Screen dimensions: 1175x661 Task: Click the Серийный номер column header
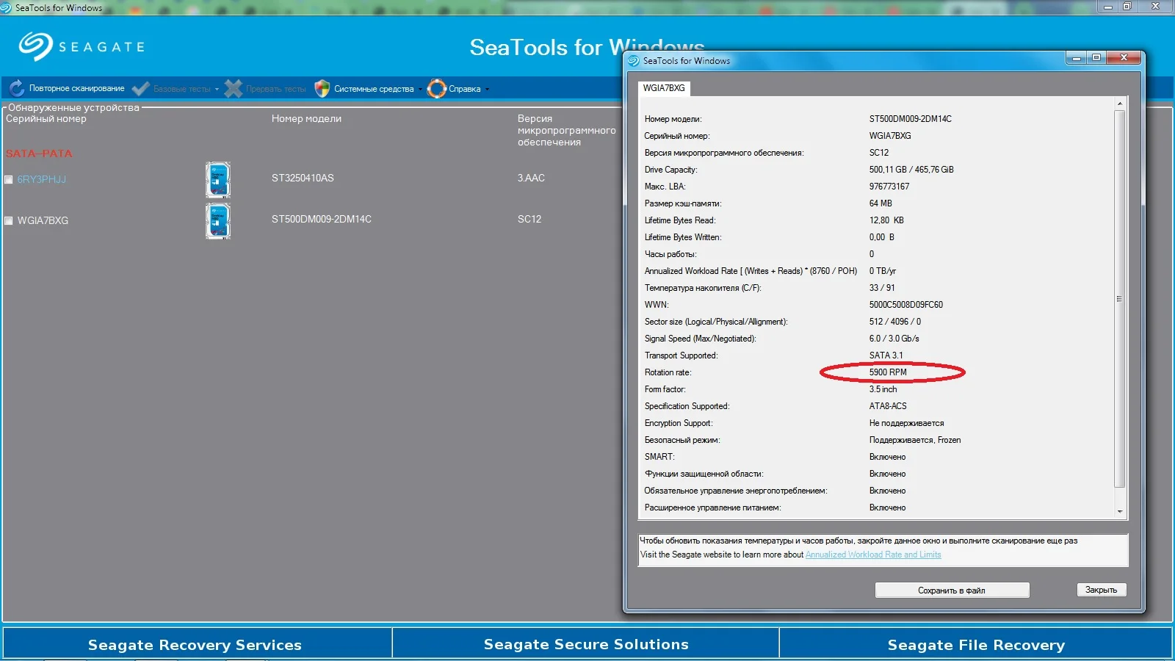46,119
